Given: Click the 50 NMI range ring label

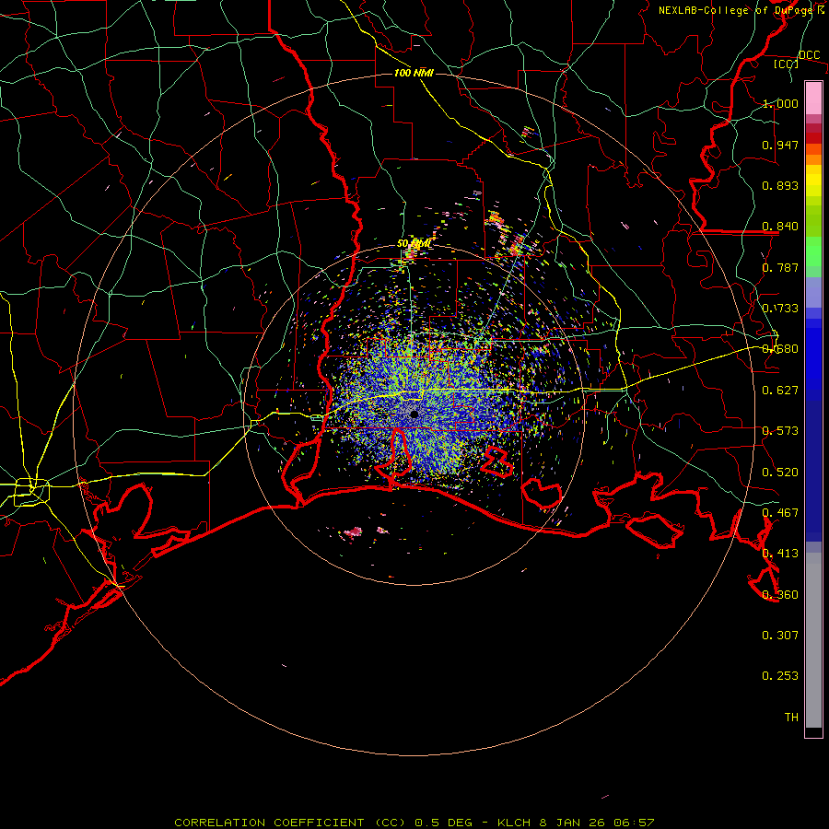Looking at the screenshot, I should [414, 244].
